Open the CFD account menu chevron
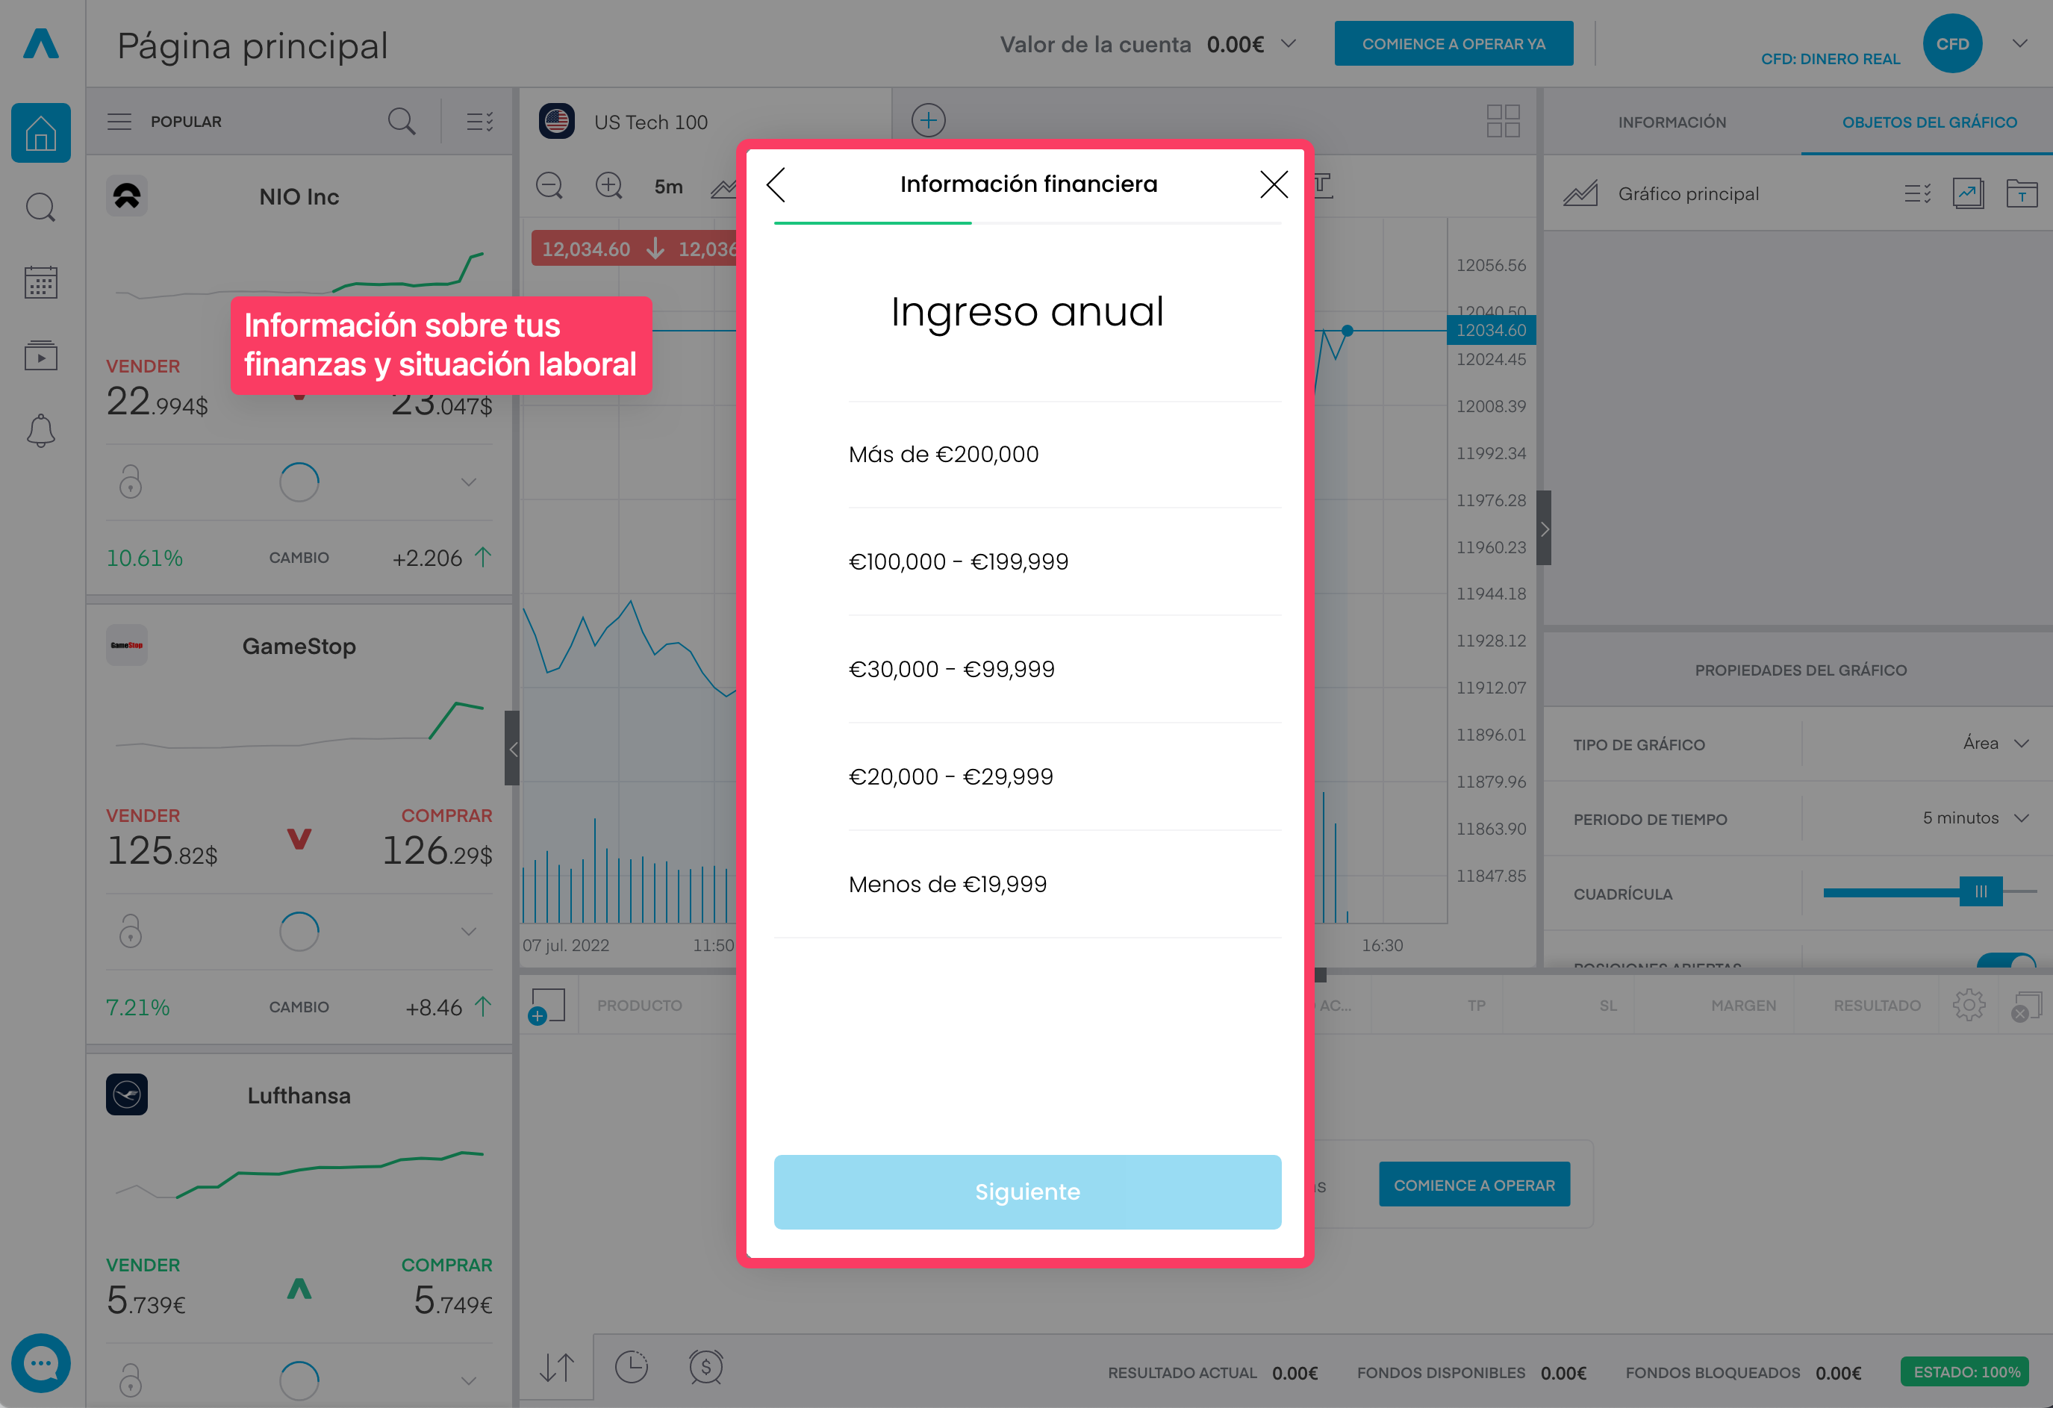2053x1408 pixels. click(2019, 43)
